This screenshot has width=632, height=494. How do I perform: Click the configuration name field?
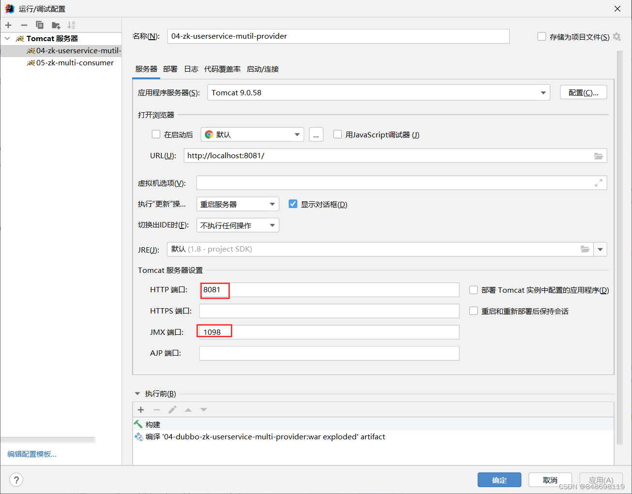[x=338, y=36]
